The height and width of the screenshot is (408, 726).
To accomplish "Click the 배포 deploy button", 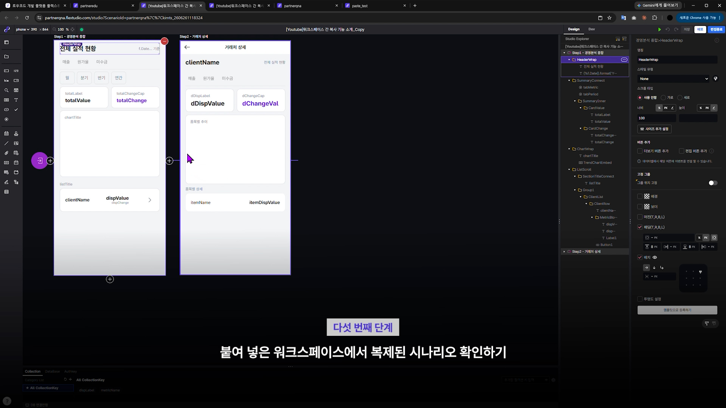I will click(700, 29).
